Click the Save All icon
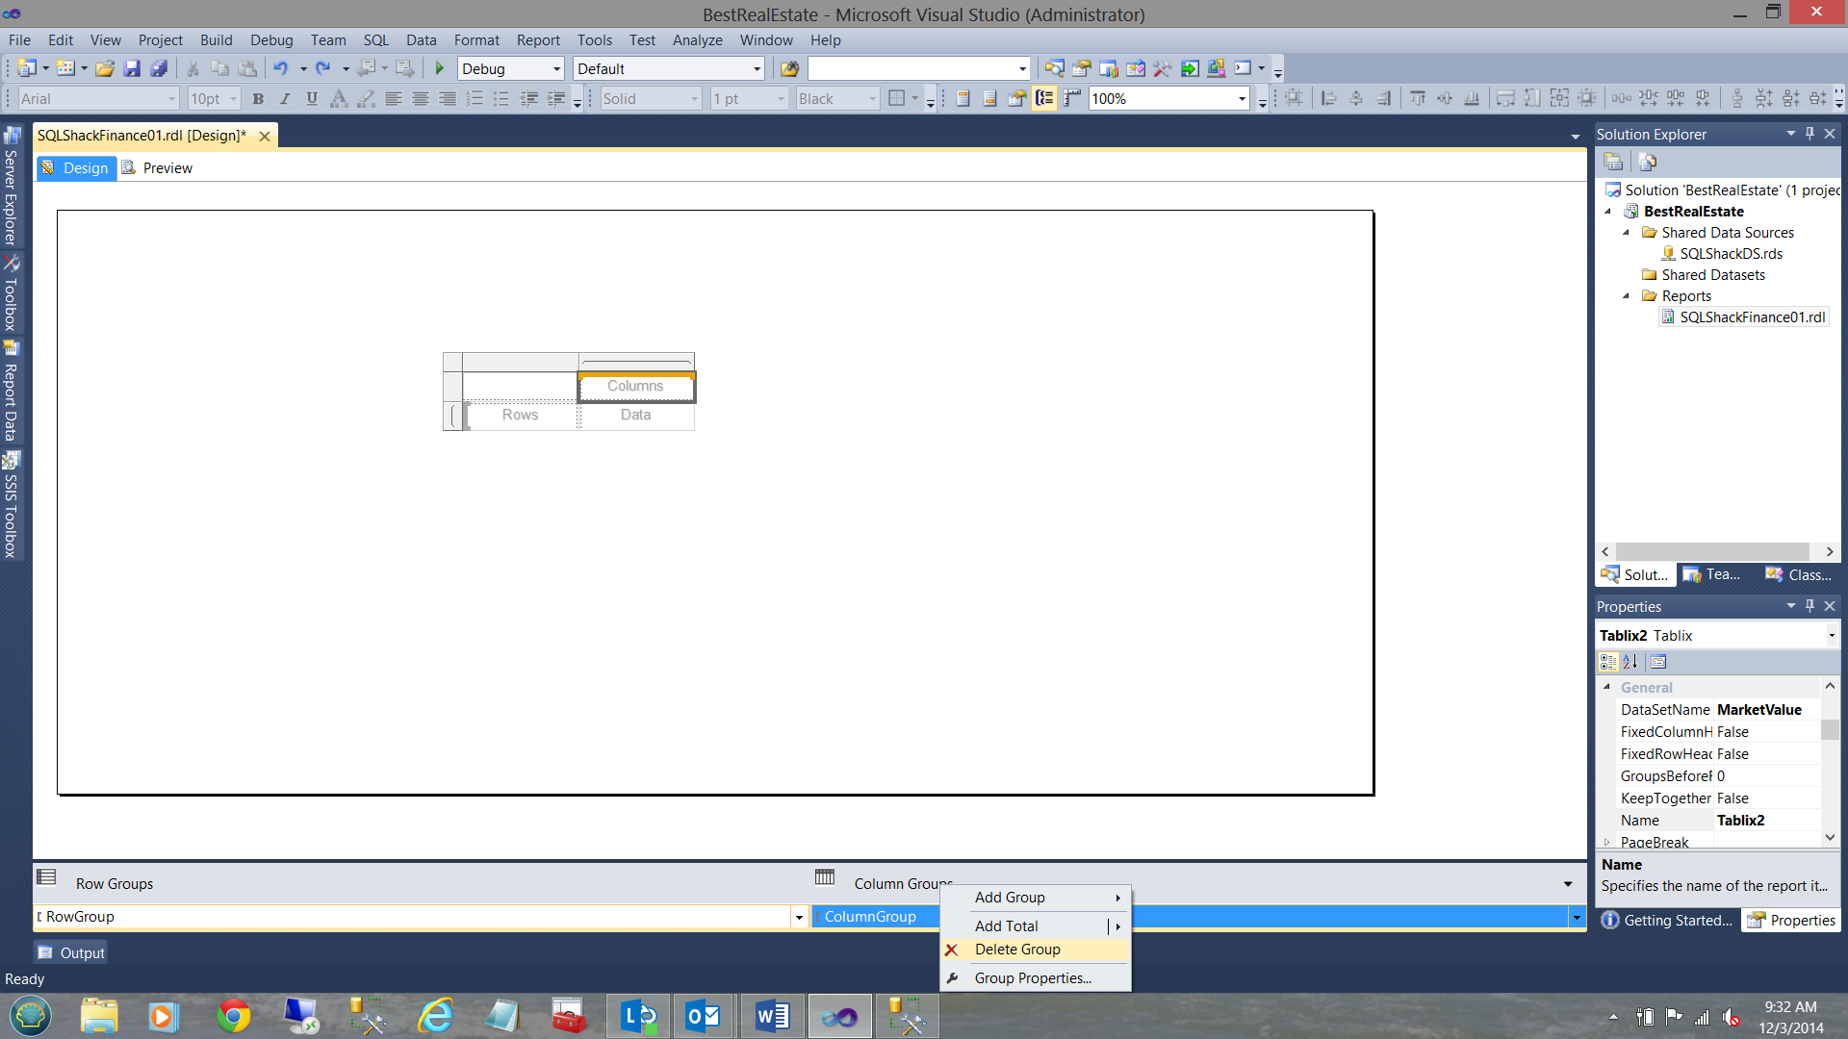This screenshot has width=1848, height=1039. coord(159,68)
